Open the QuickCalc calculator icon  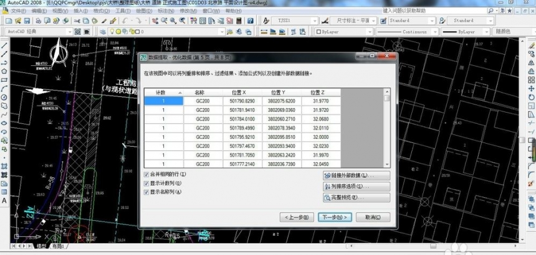coord(239,21)
